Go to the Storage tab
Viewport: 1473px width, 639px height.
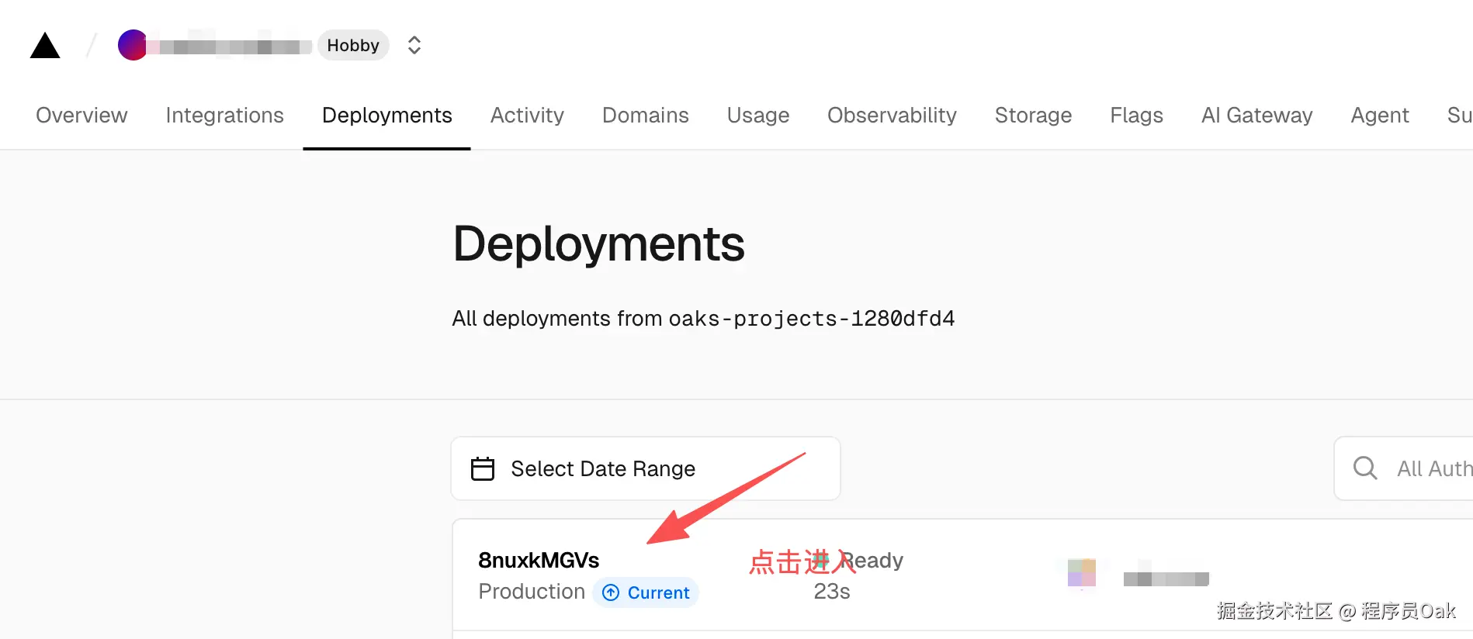1033,115
